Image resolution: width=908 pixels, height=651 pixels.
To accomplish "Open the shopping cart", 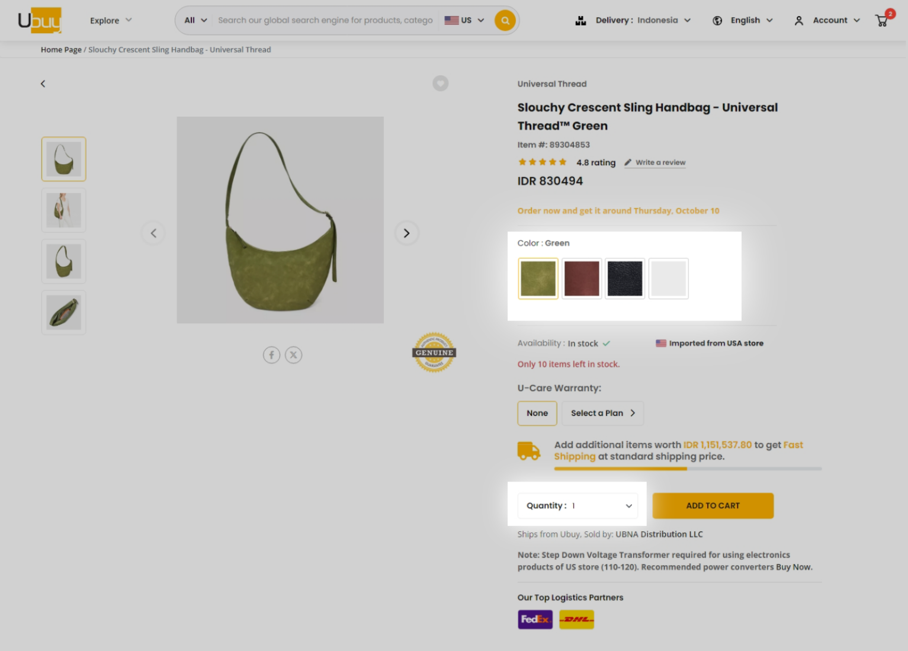I will (x=881, y=20).
